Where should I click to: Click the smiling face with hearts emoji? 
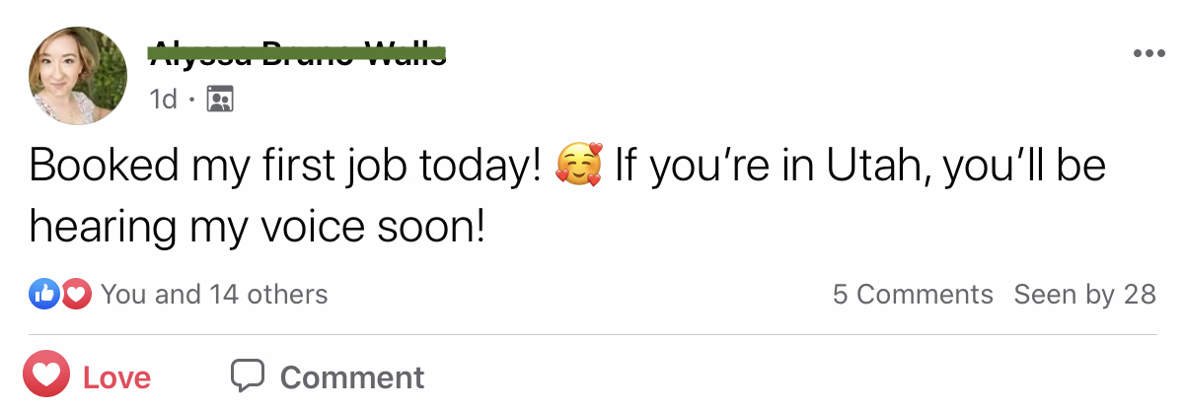click(x=578, y=166)
